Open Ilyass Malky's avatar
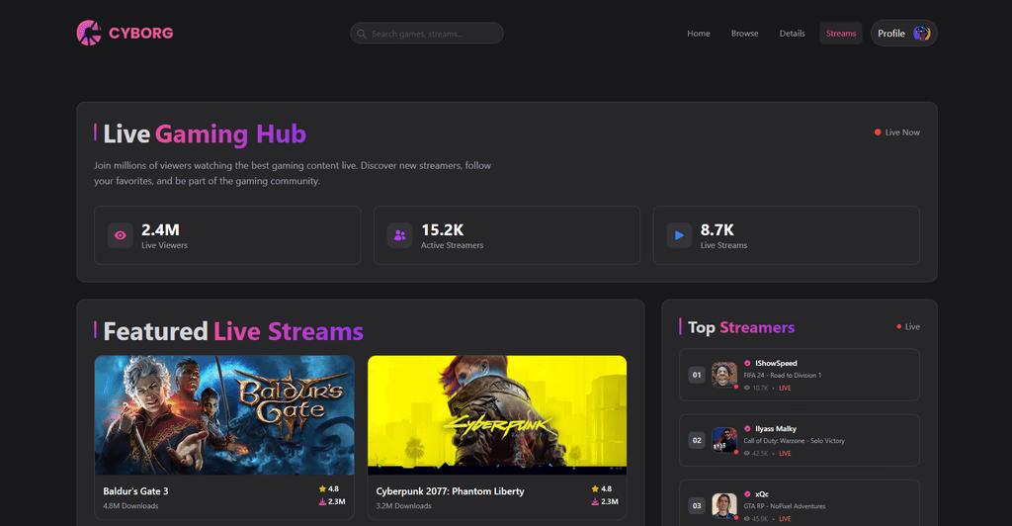 point(724,440)
